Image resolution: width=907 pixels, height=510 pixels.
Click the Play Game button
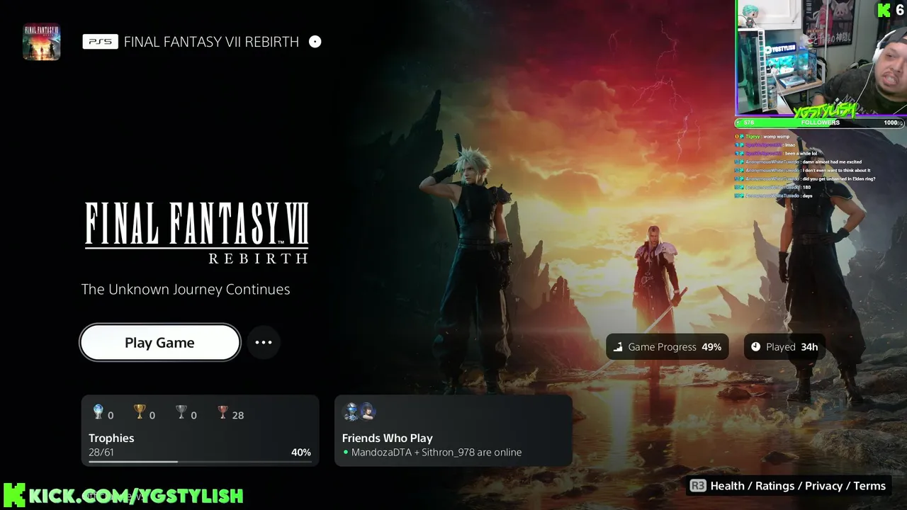(160, 343)
